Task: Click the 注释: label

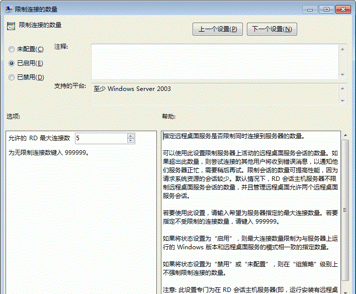Action: coord(61,47)
